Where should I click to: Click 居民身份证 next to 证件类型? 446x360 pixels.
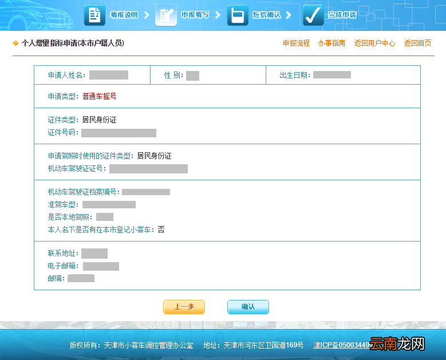click(x=99, y=120)
